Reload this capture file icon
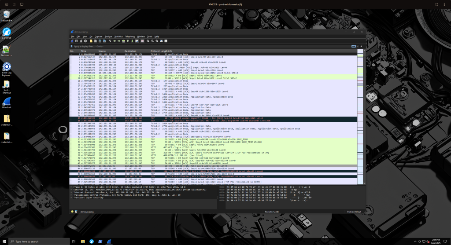This screenshot has width=451, height=245. click(x=104, y=41)
